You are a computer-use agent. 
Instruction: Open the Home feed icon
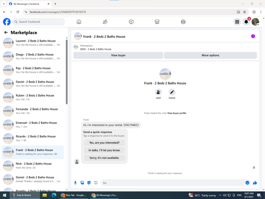79,22
